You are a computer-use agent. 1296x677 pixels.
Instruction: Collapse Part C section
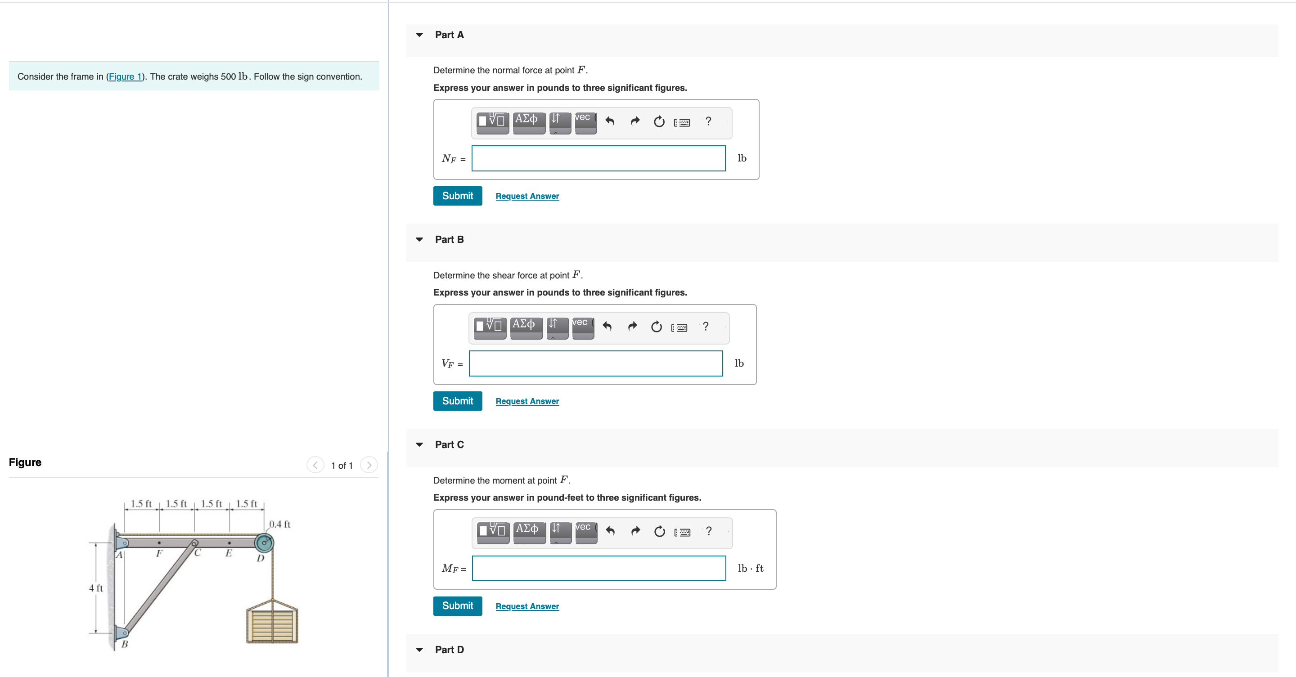419,444
